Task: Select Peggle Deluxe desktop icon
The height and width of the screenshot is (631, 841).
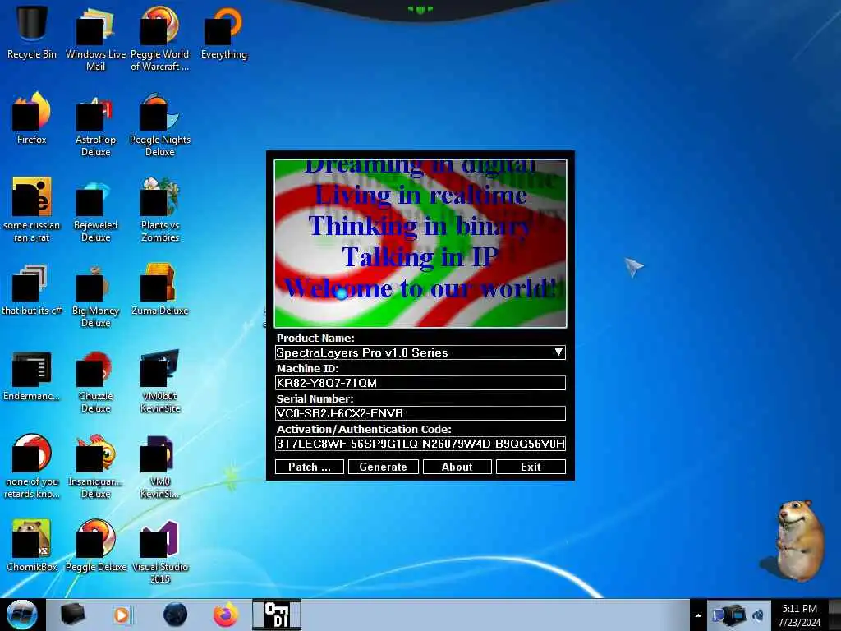Action: (95, 546)
